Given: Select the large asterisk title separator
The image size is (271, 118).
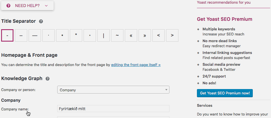Looking at the screenshot, I should coord(76,35).
